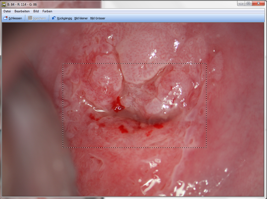Enlarge the image with Bild Grösser
The image size is (267, 199).
(x=98, y=18)
